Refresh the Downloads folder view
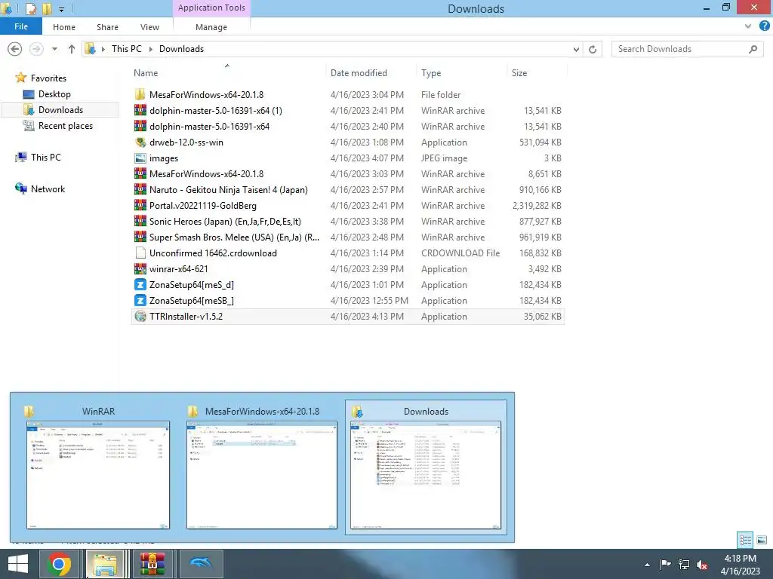The height and width of the screenshot is (579, 773). pyautogui.click(x=593, y=49)
